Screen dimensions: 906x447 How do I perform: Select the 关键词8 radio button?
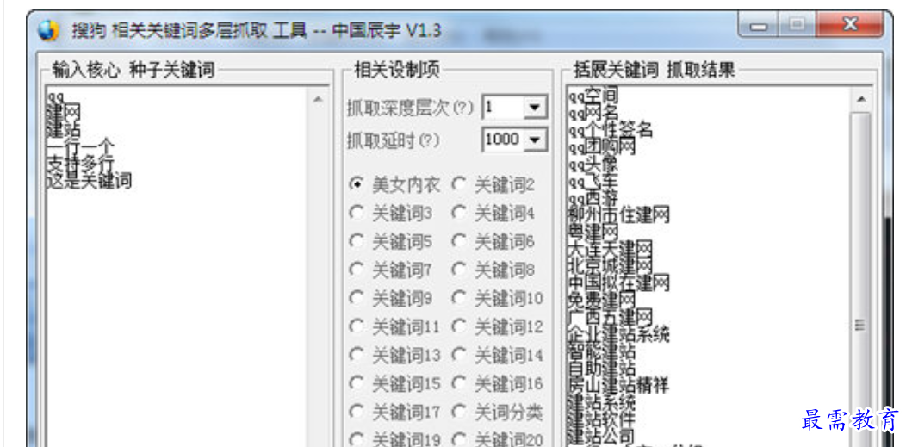(x=459, y=270)
